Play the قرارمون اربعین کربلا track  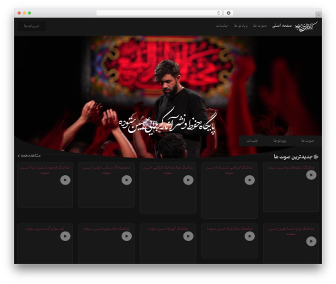[x=65, y=180]
